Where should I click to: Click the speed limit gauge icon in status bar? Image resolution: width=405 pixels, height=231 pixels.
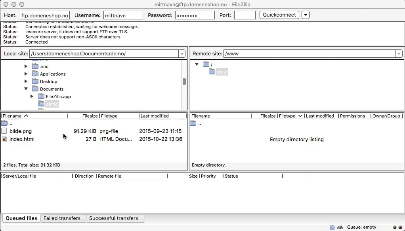point(340,227)
